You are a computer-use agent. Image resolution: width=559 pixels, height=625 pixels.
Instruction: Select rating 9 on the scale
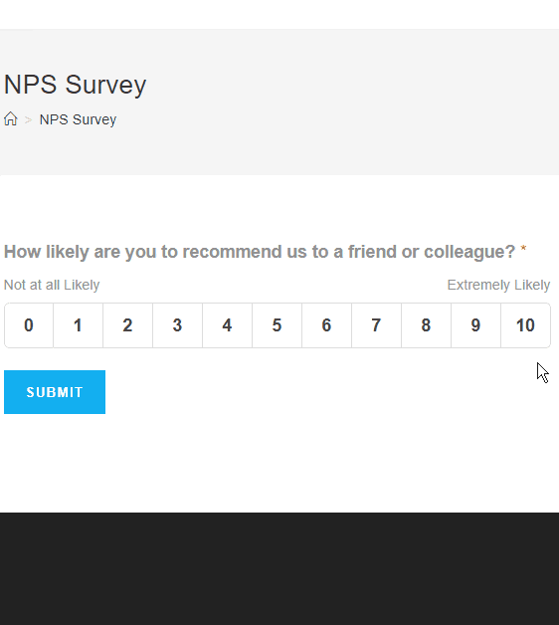(476, 325)
